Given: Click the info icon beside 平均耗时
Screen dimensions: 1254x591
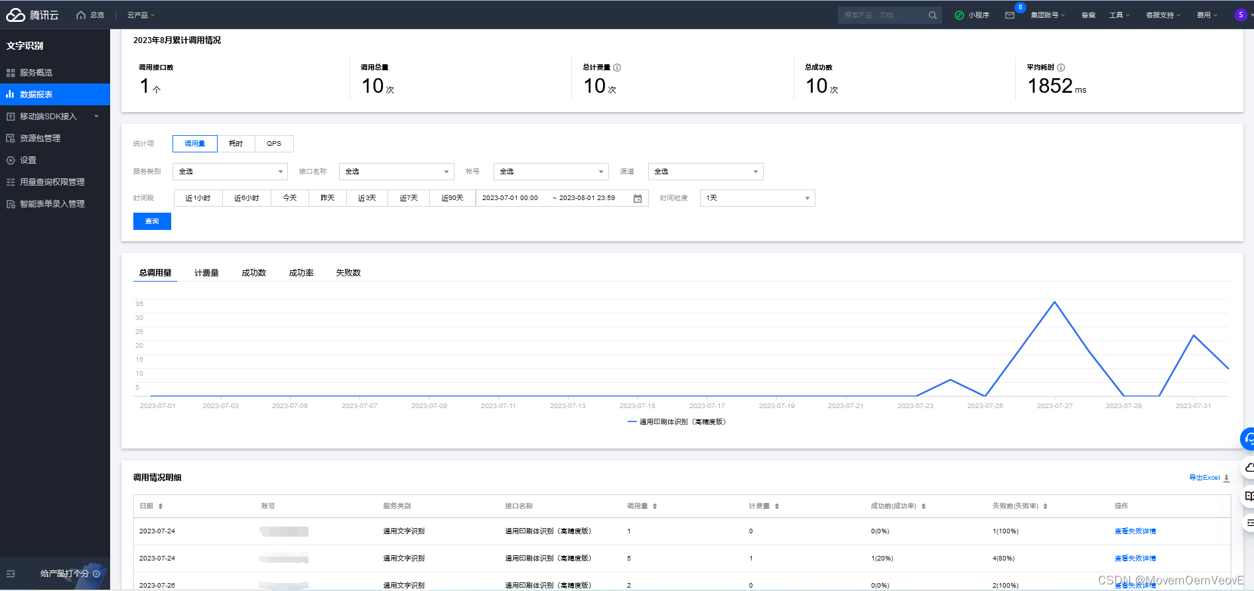Looking at the screenshot, I should [1061, 68].
